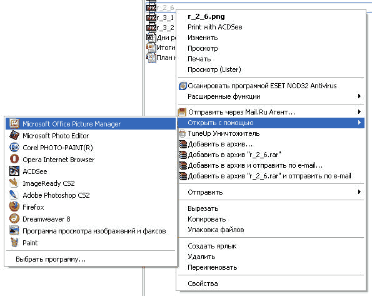Click the PNG icon of file r_3_1
This screenshot has width=372, height=296.
151,18
